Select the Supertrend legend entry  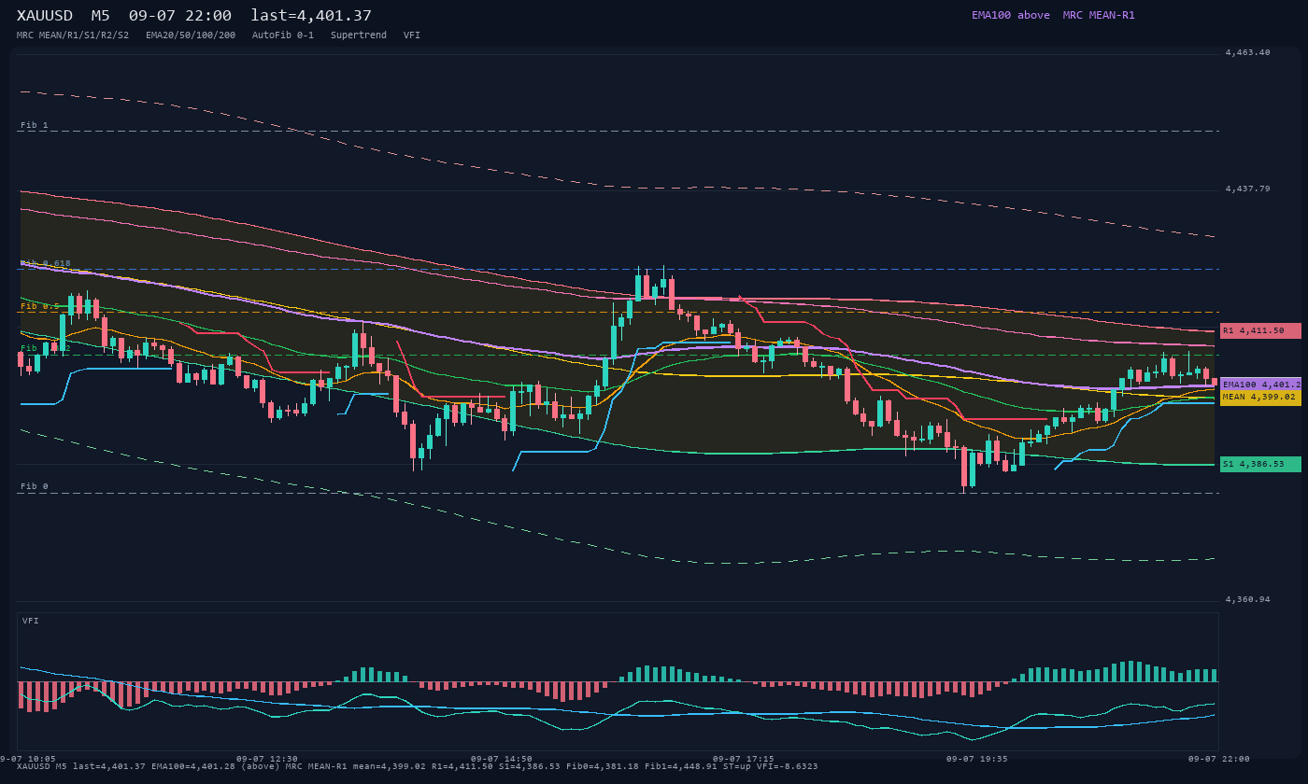click(359, 35)
